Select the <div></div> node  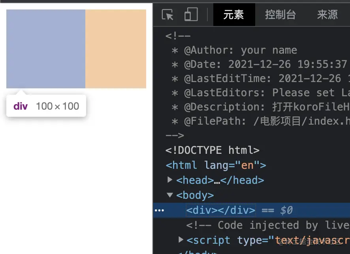(x=221, y=210)
